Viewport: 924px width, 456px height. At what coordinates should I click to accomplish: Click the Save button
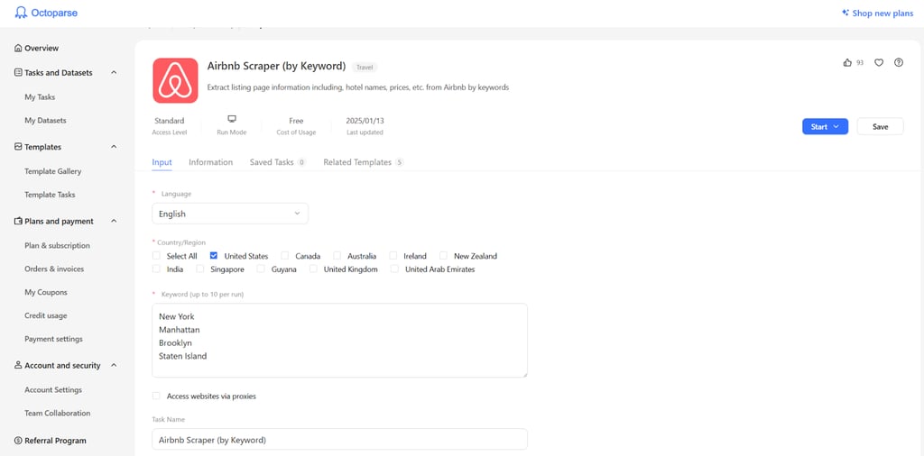[x=880, y=126]
